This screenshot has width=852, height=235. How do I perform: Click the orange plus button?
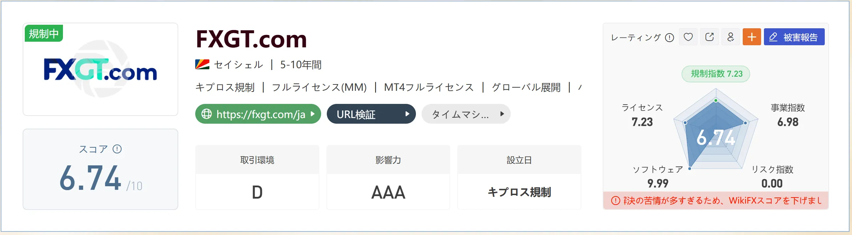pos(752,37)
